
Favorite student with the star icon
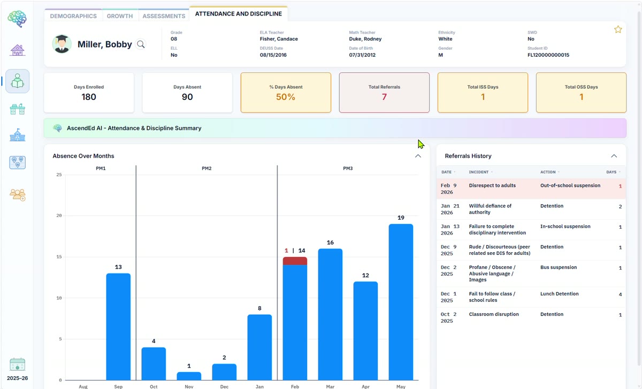coord(618,29)
